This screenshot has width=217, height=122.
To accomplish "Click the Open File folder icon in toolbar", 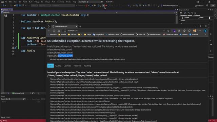I will (15, 5).
